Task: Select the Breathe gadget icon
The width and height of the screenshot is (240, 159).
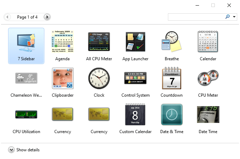Action: pos(172,42)
